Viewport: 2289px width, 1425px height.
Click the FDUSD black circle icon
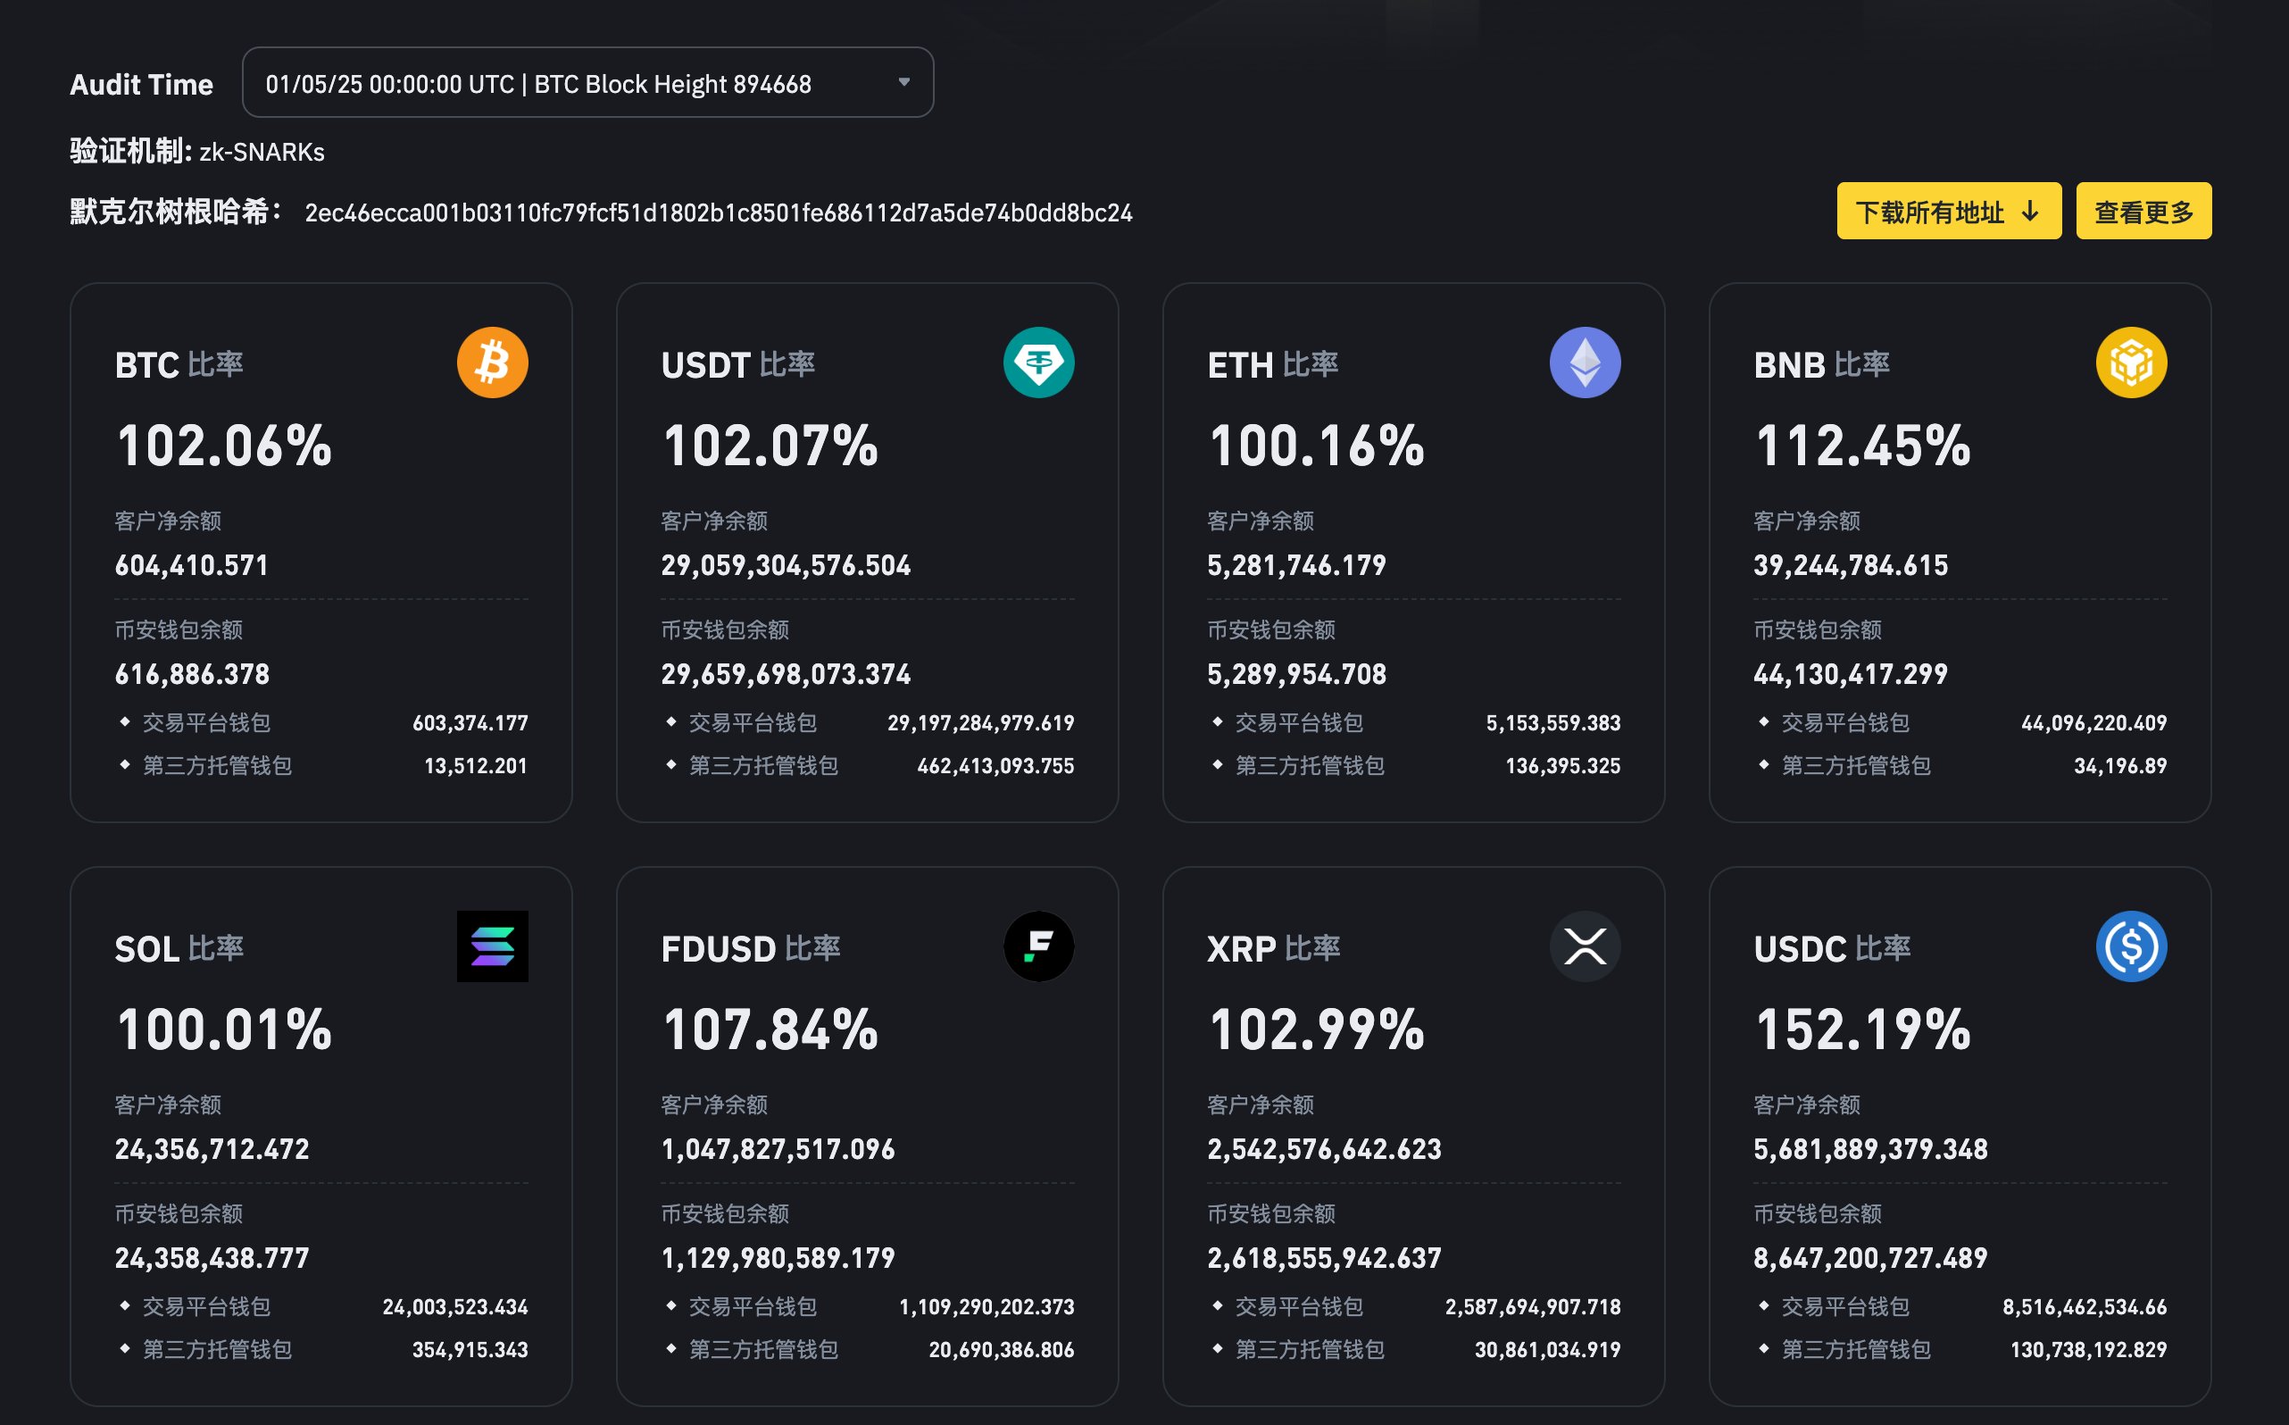click(x=1038, y=946)
